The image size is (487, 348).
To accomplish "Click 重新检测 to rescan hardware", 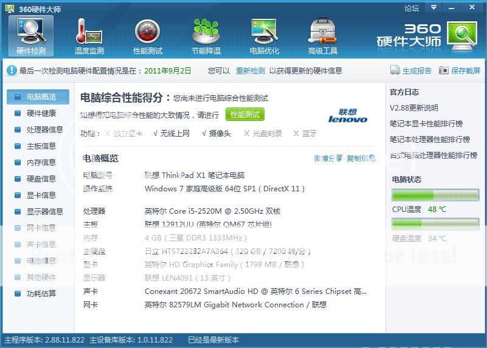I will (x=250, y=70).
